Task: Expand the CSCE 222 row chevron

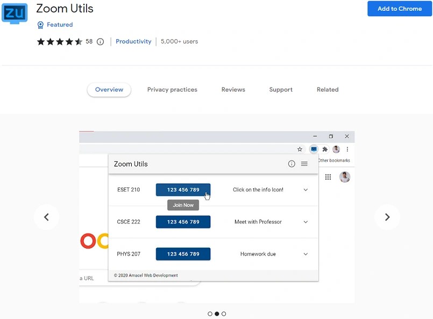Action: pos(306,222)
